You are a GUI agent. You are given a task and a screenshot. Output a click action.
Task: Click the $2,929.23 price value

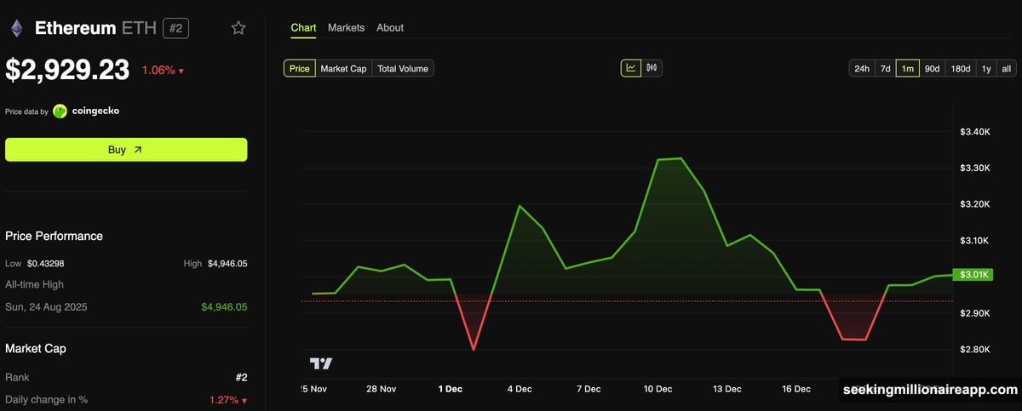67,70
